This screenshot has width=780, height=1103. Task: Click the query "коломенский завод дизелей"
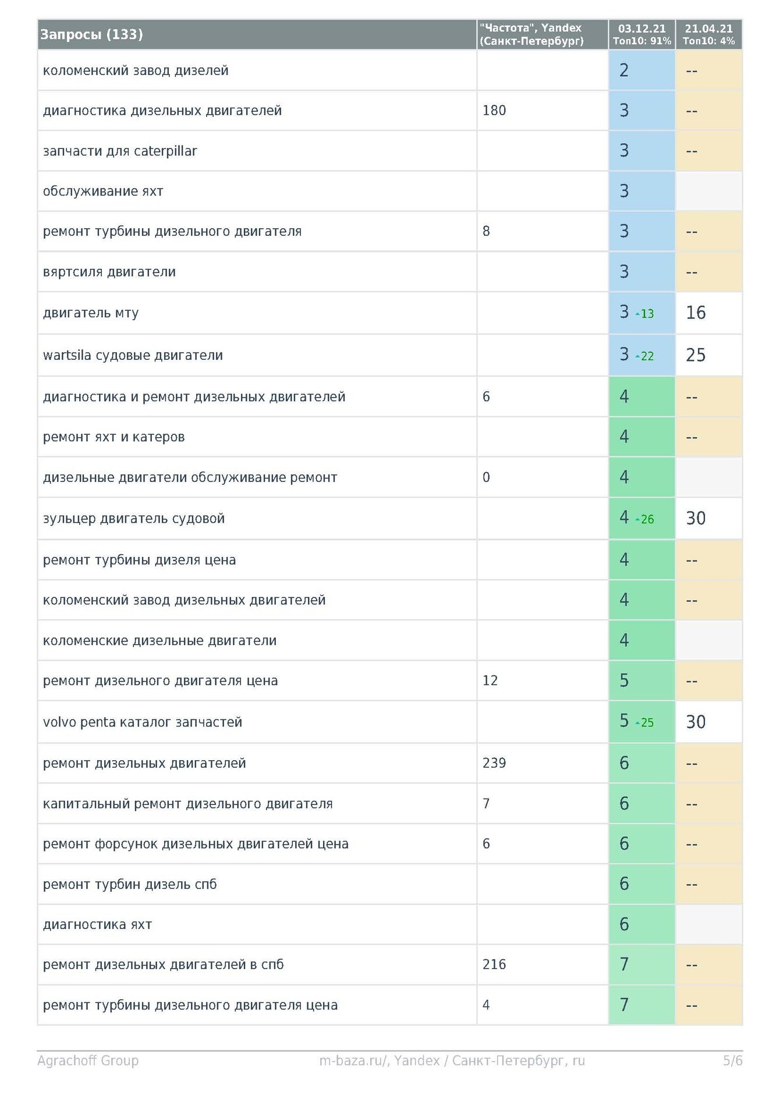pyautogui.click(x=136, y=70)
